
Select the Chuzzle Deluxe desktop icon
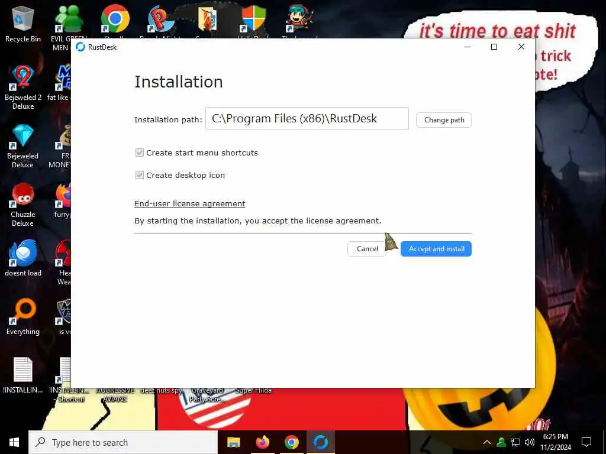pyautogui.click(x=23, y=205)
